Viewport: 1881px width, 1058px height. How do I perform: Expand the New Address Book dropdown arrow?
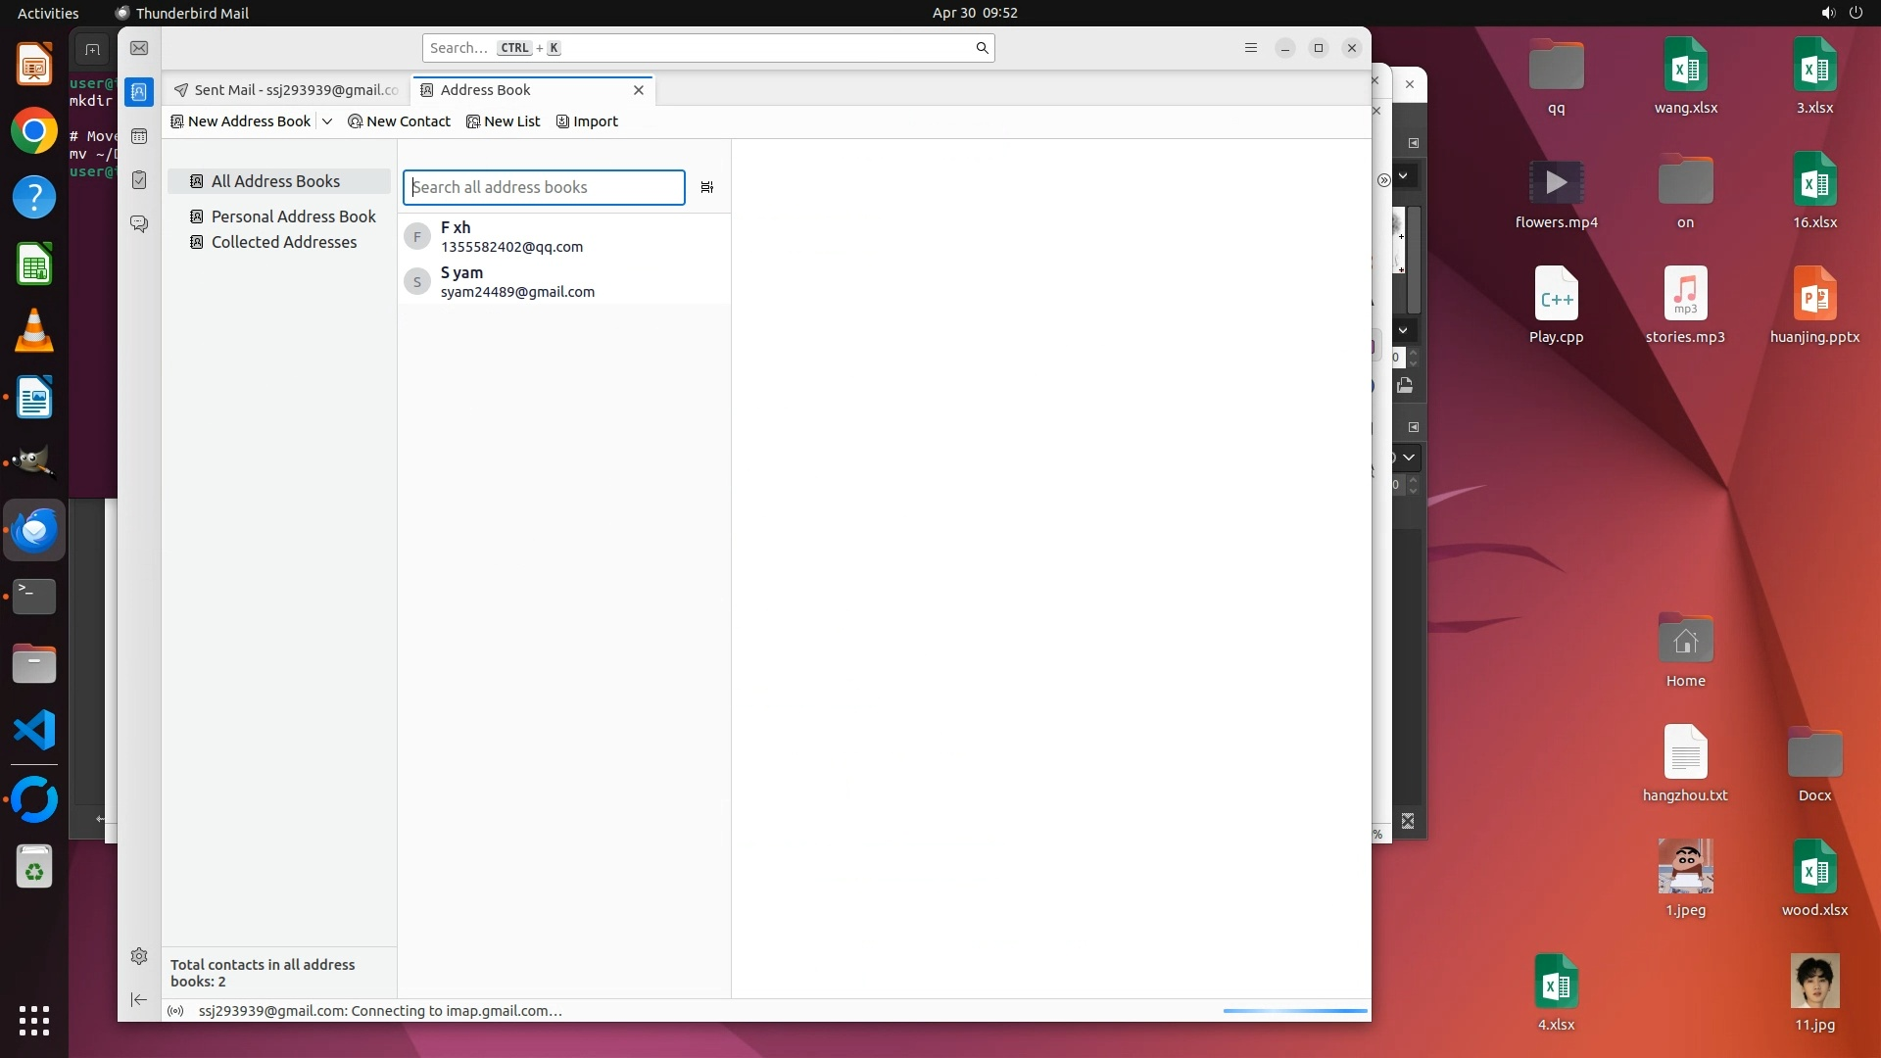pos(327,121)
